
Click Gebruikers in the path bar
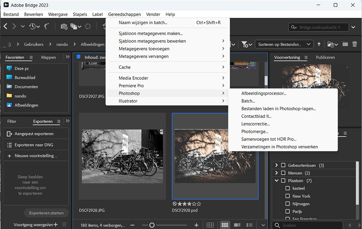coord(34,44)
